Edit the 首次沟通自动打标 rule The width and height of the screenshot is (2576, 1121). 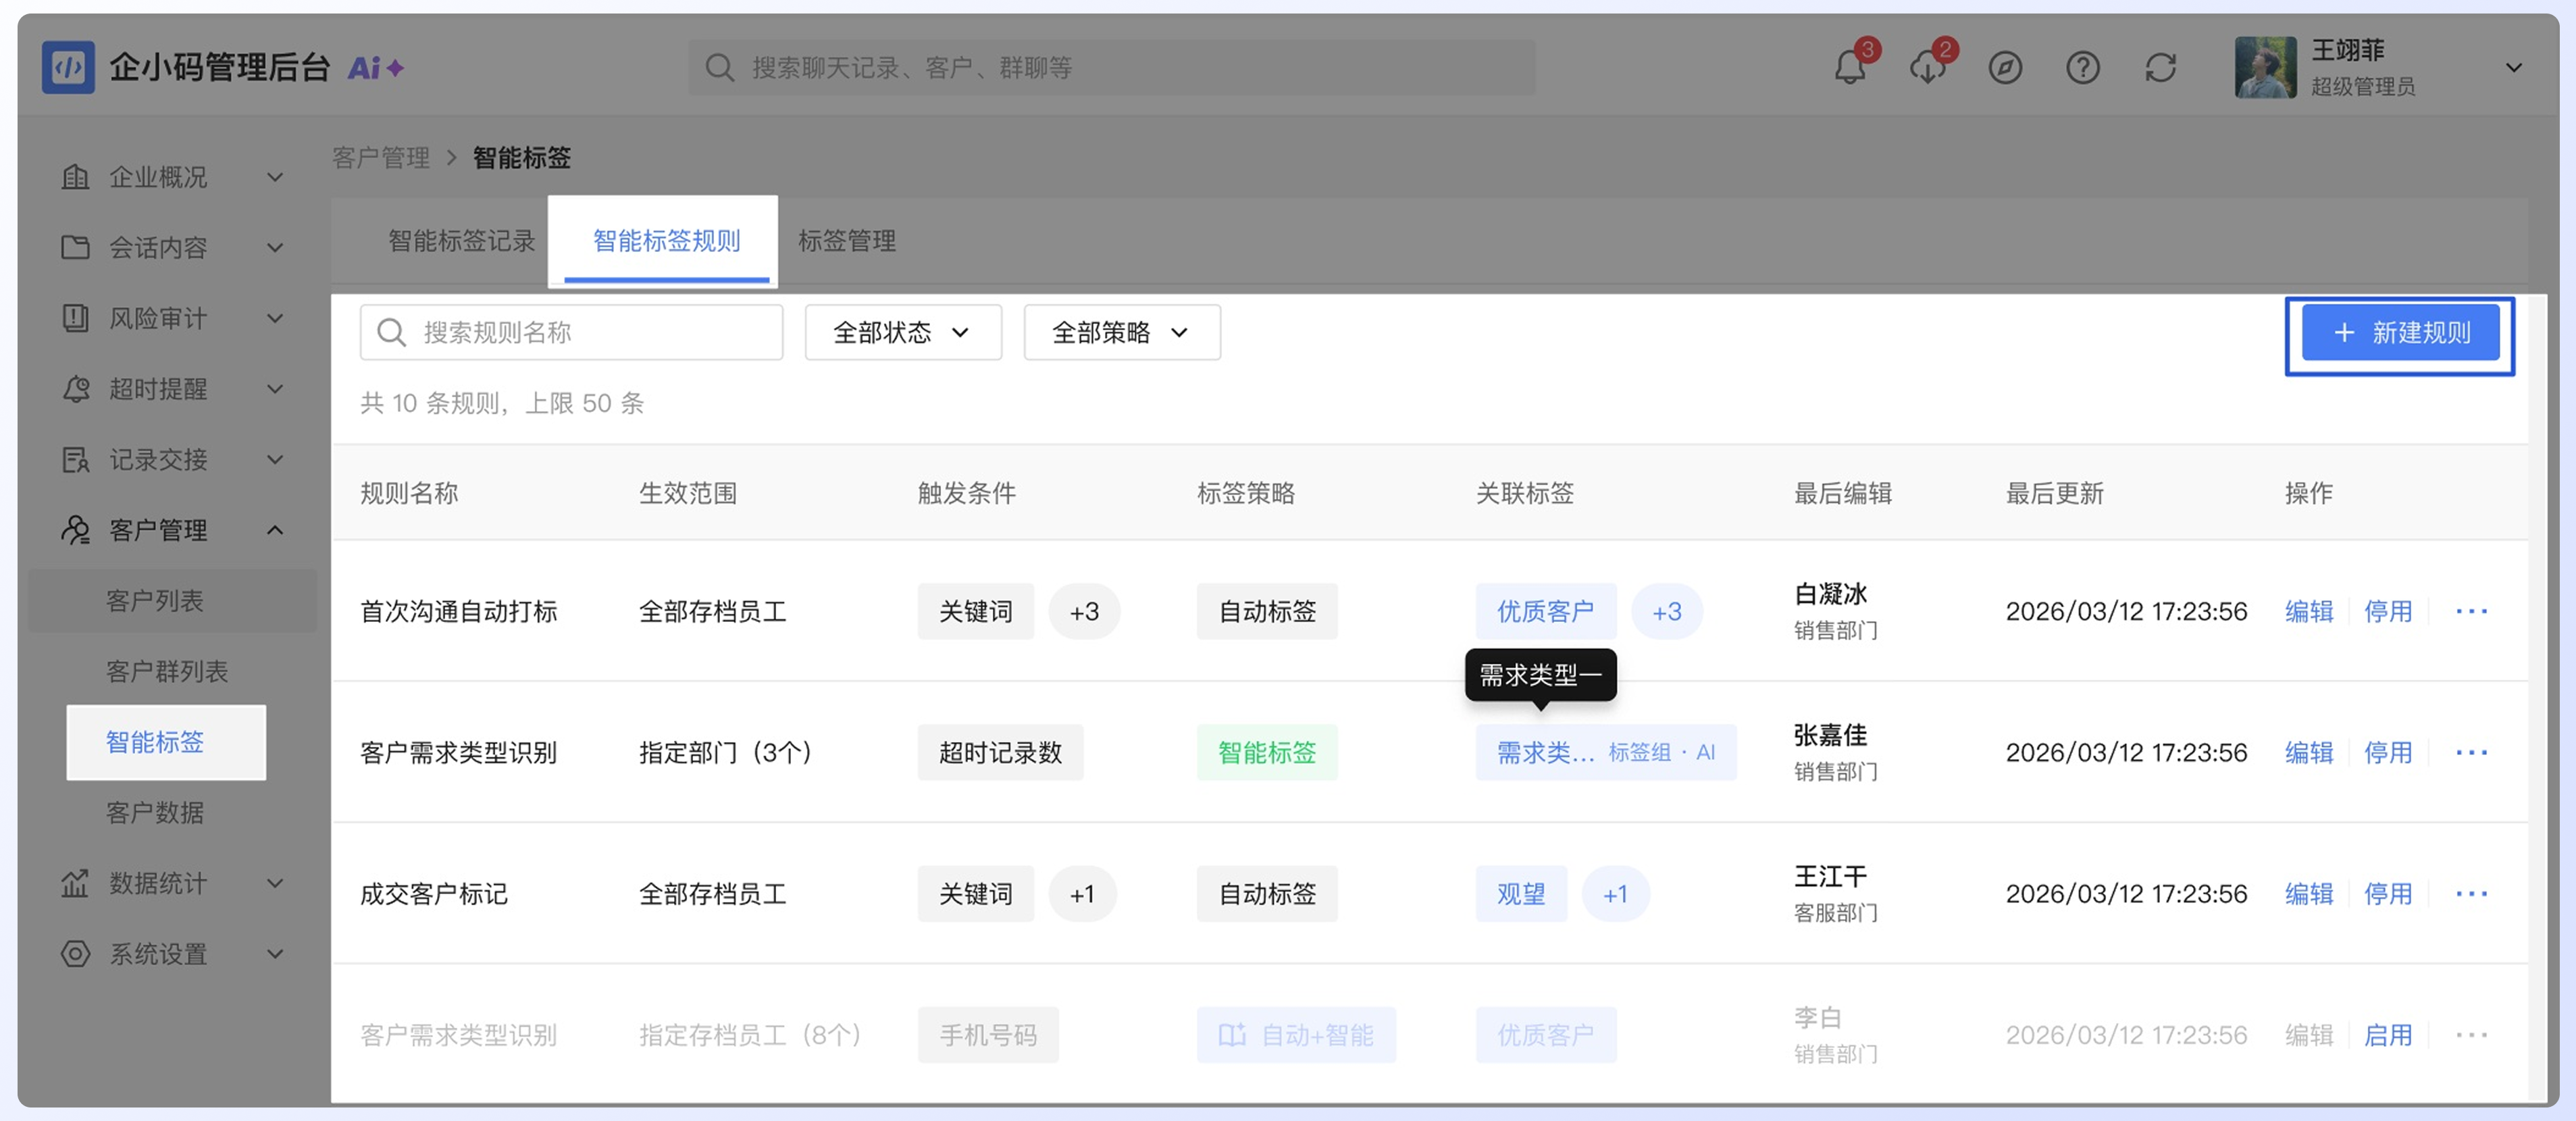coord(2308,611)
